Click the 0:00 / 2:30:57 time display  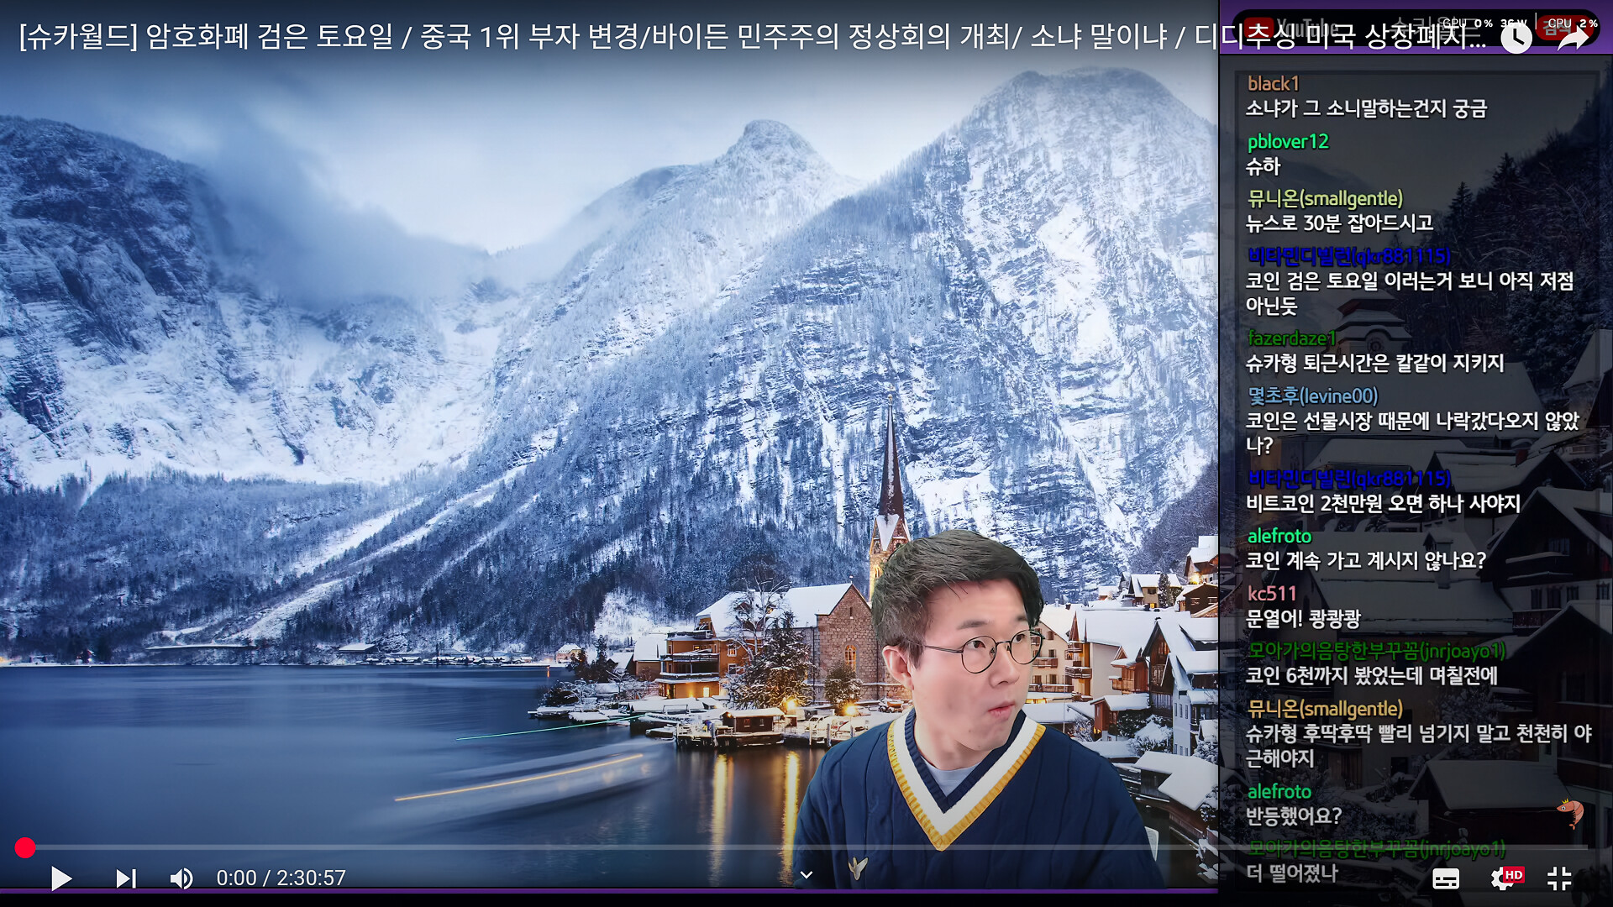click(x=281, y=878)
